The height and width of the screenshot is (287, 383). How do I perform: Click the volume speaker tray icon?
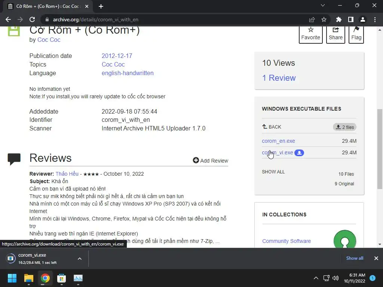(x=335, y=278)
